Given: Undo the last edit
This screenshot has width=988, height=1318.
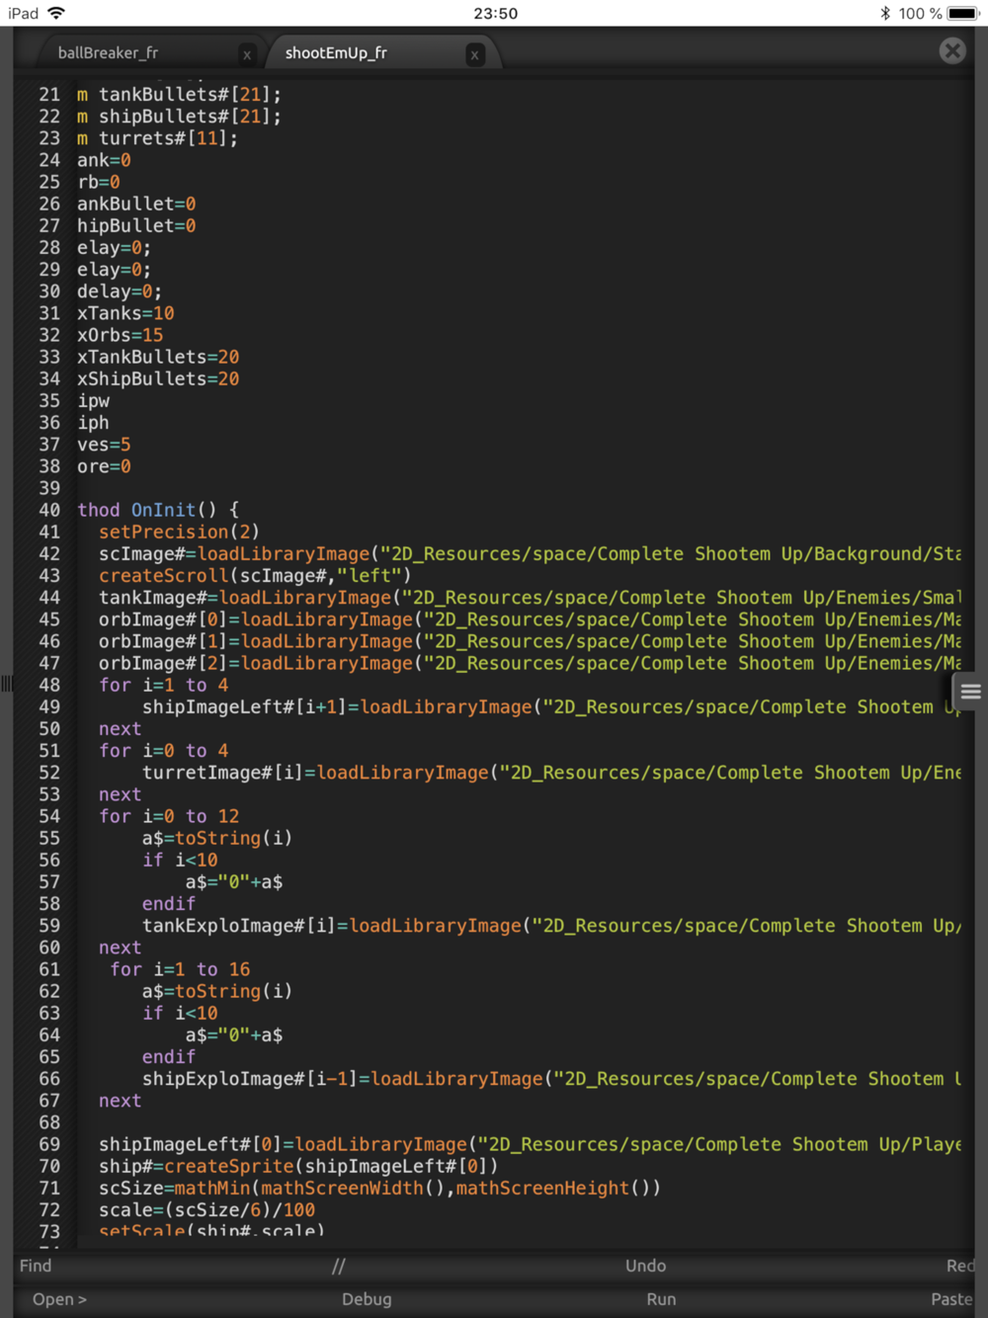Looking at the screenshot, I should 645,1266.
